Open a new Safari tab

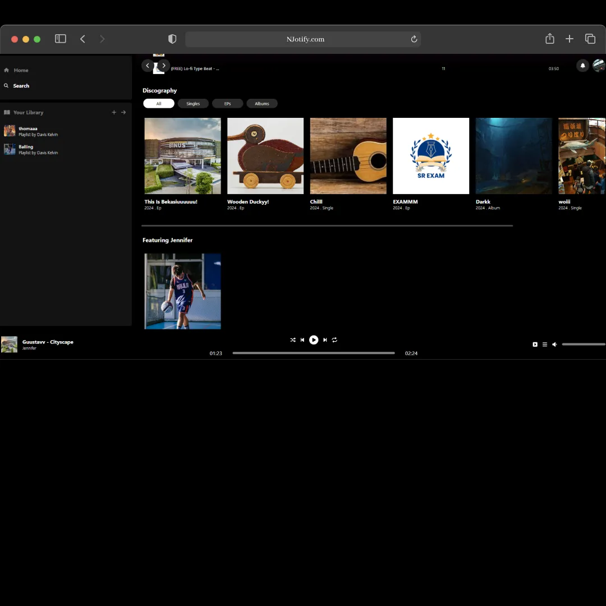570,39
